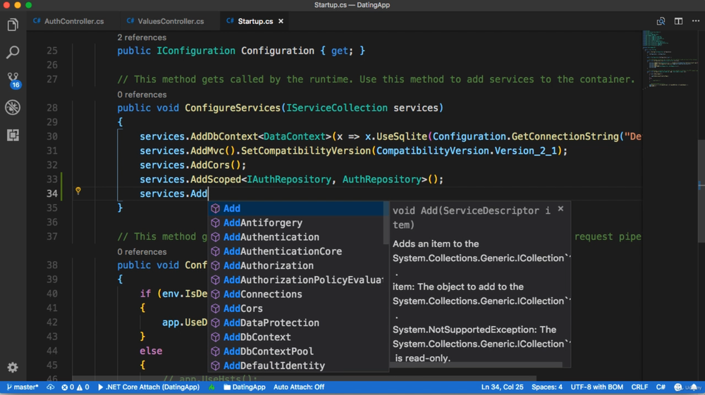705x395 pixels.
Task: Toggle Auto Attach: Off in status bar
Action: pos(298,387)
